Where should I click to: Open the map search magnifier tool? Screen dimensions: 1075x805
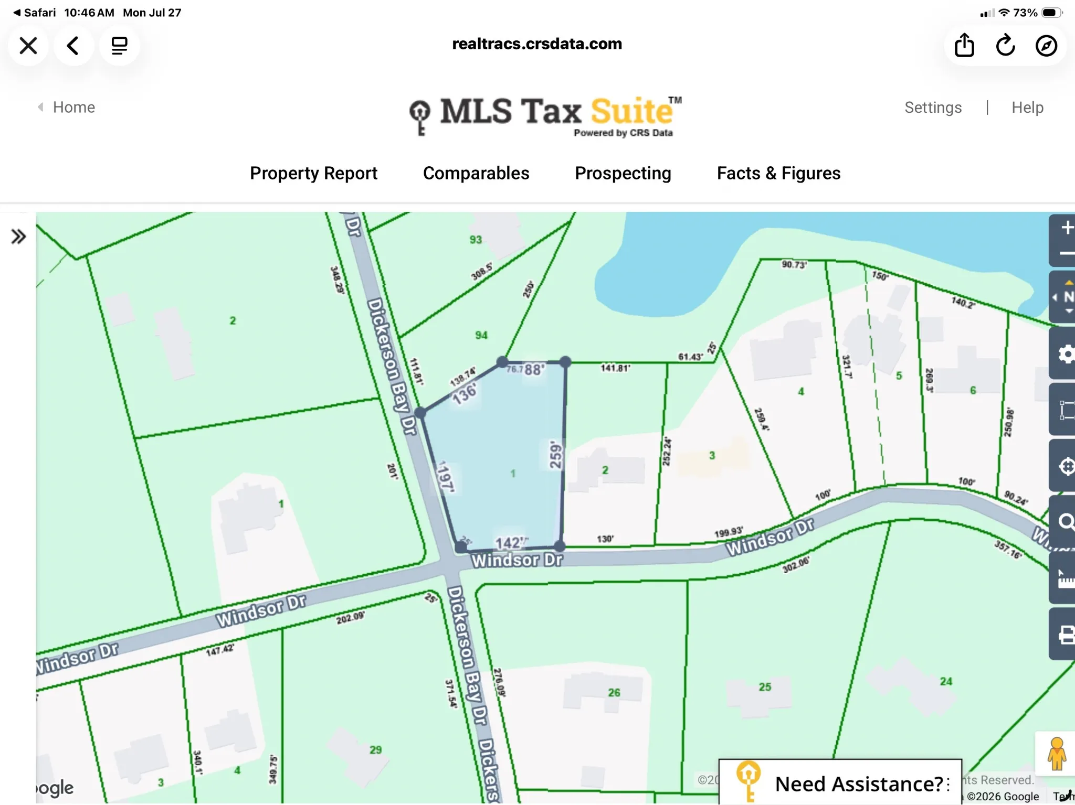coord(1066,522)
